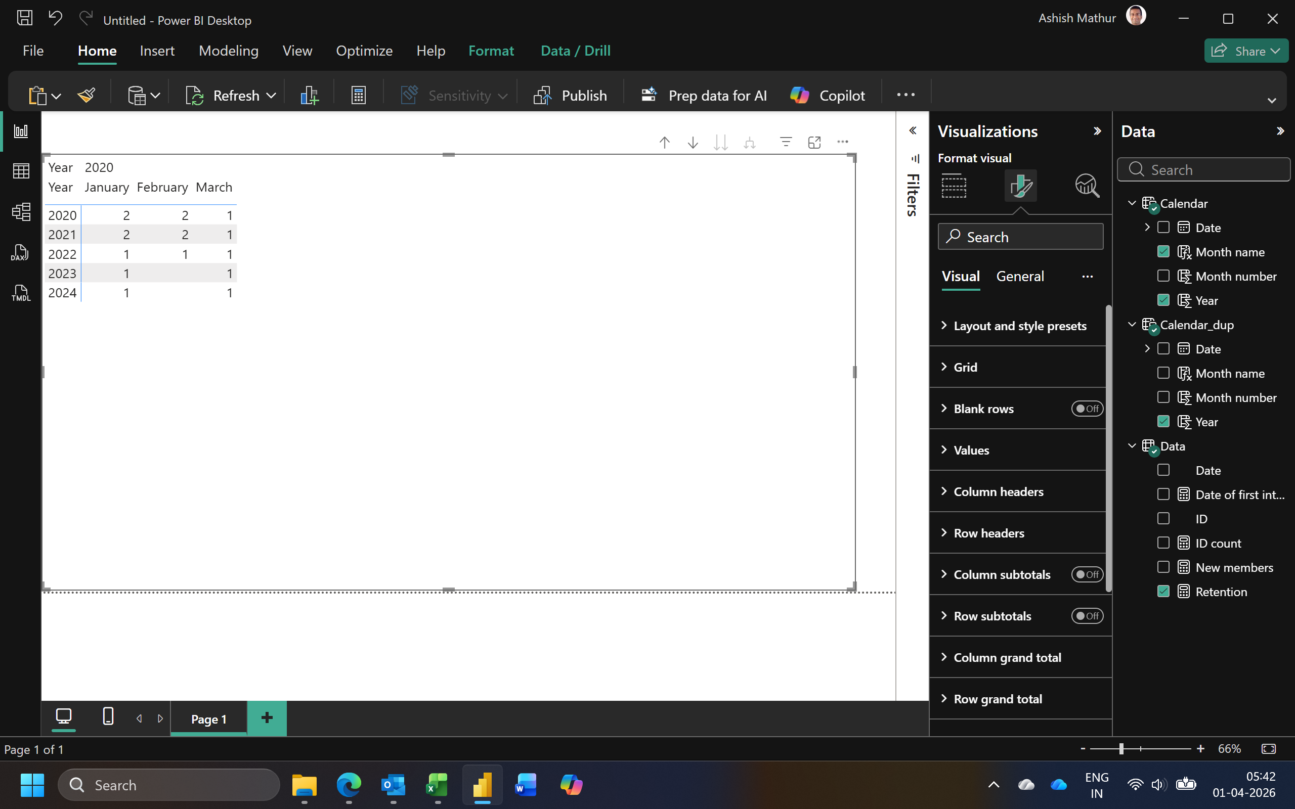Screen dimensions: 1295x809
Task: Open filter icon on visual header
Action: click(786, 142)
